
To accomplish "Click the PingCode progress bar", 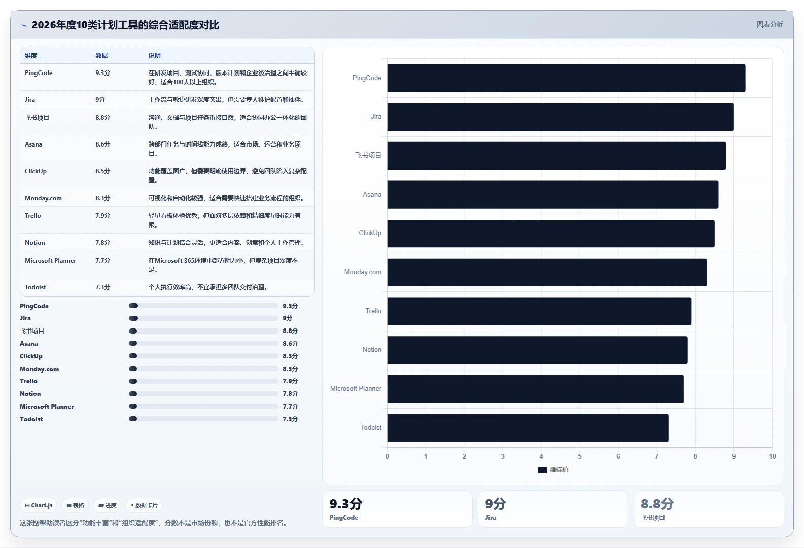I will click(203, 306).
